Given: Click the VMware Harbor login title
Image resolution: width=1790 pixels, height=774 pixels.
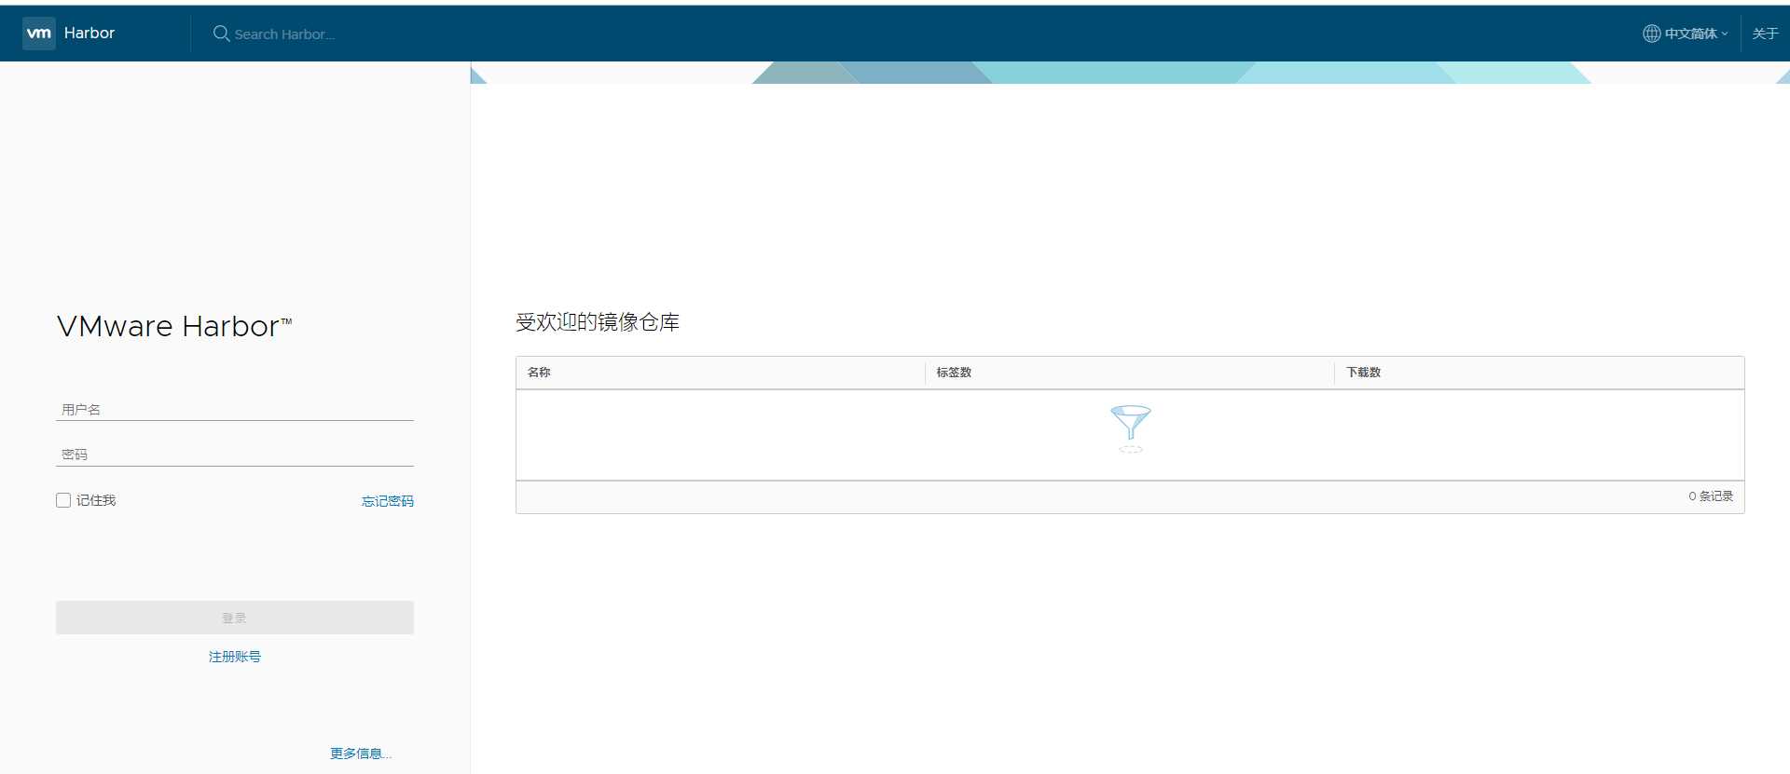Looking at the screenshot, I should click(x=174, y=327).
